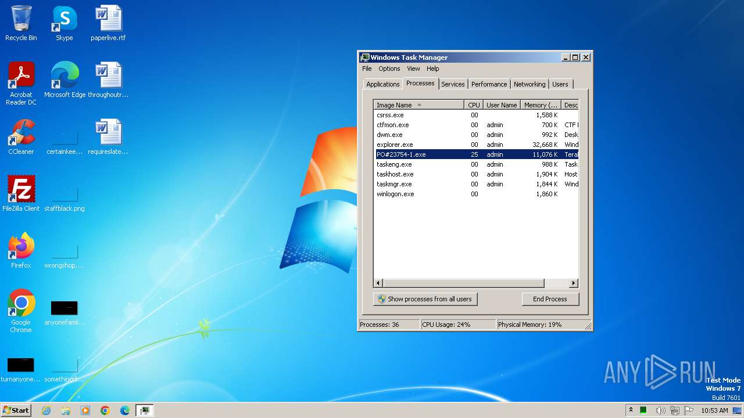Open the File menu in Task Manager
Image resolution: width=744 pixels, height=418 pixels.
pyautogui.click(x=367, y=69)
